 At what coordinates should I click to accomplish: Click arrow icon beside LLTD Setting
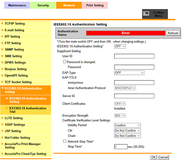pyautogui.click(x=2, y=118)
